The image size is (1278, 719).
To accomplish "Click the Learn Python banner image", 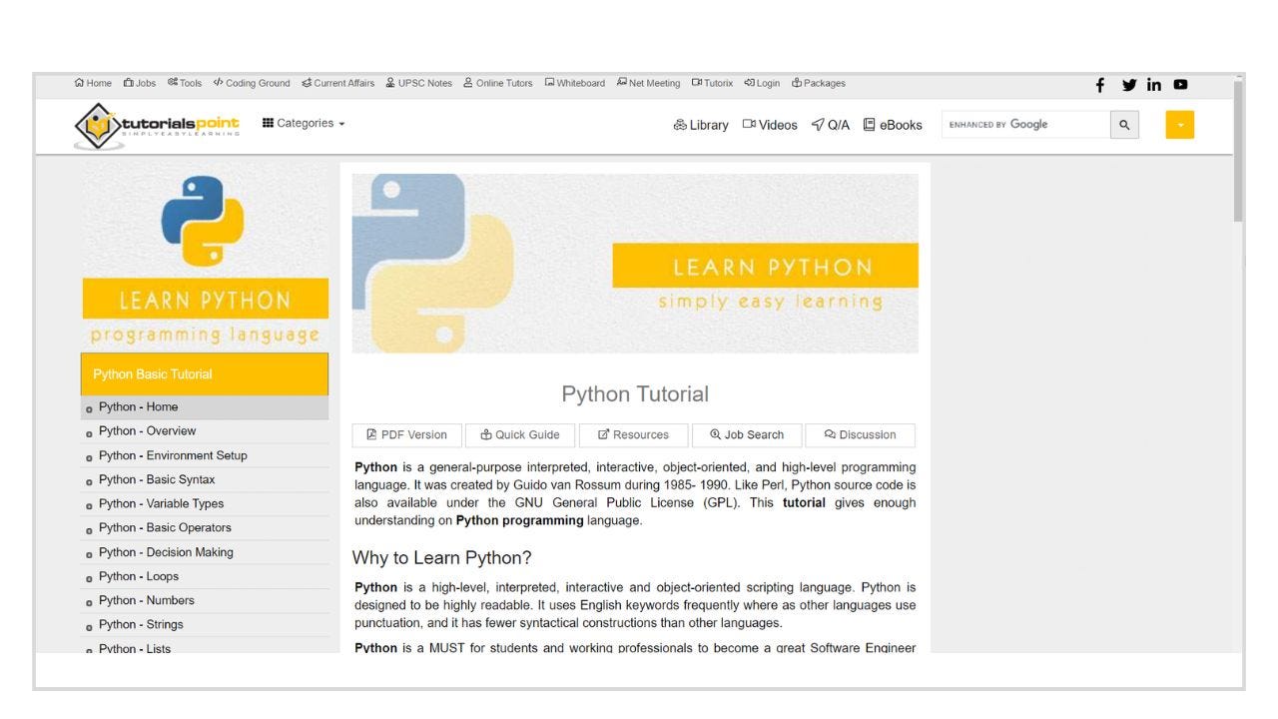I will point(635,264).
